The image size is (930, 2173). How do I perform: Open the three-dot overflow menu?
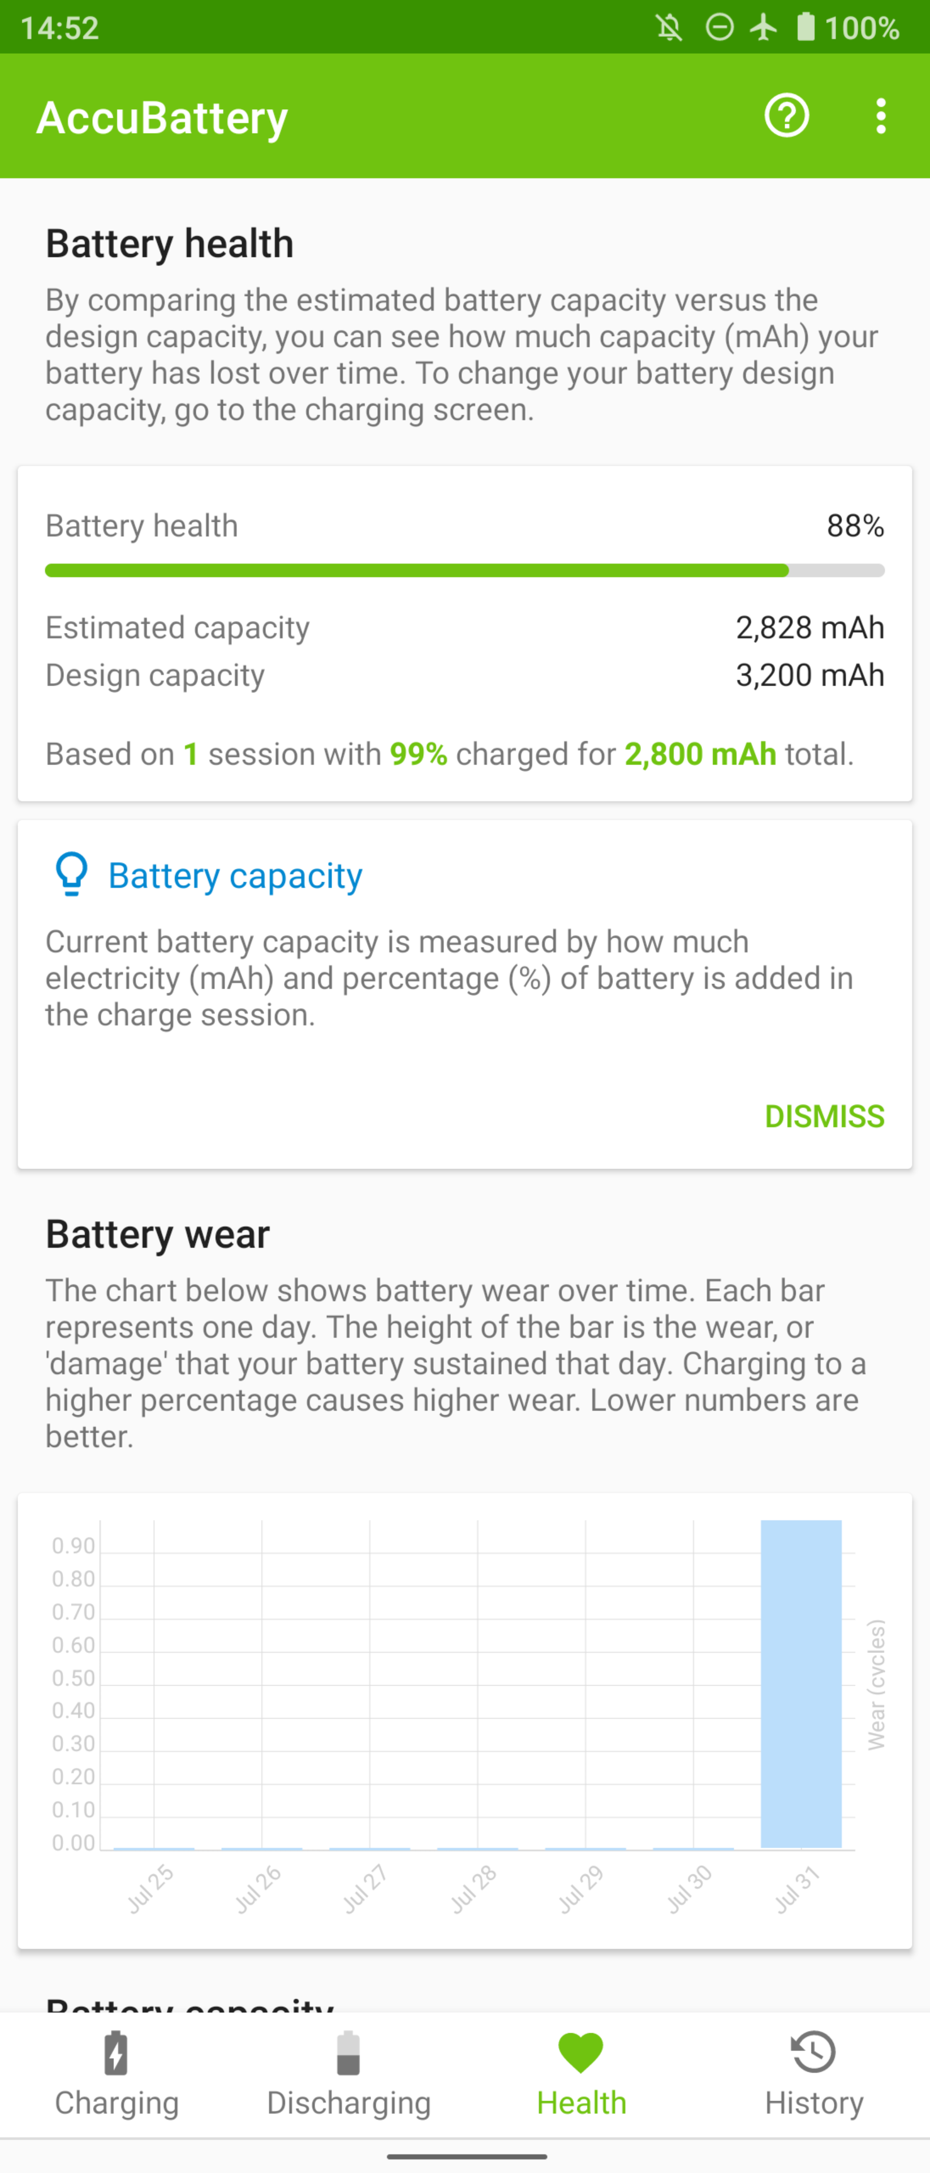coord(880,115)
